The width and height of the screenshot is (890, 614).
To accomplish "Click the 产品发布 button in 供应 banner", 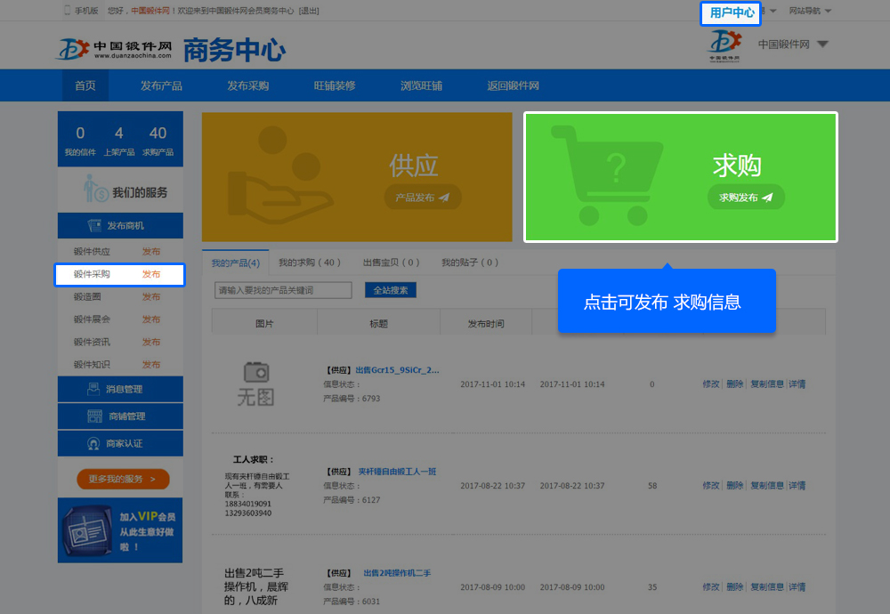I will click(x=423, y=198).
